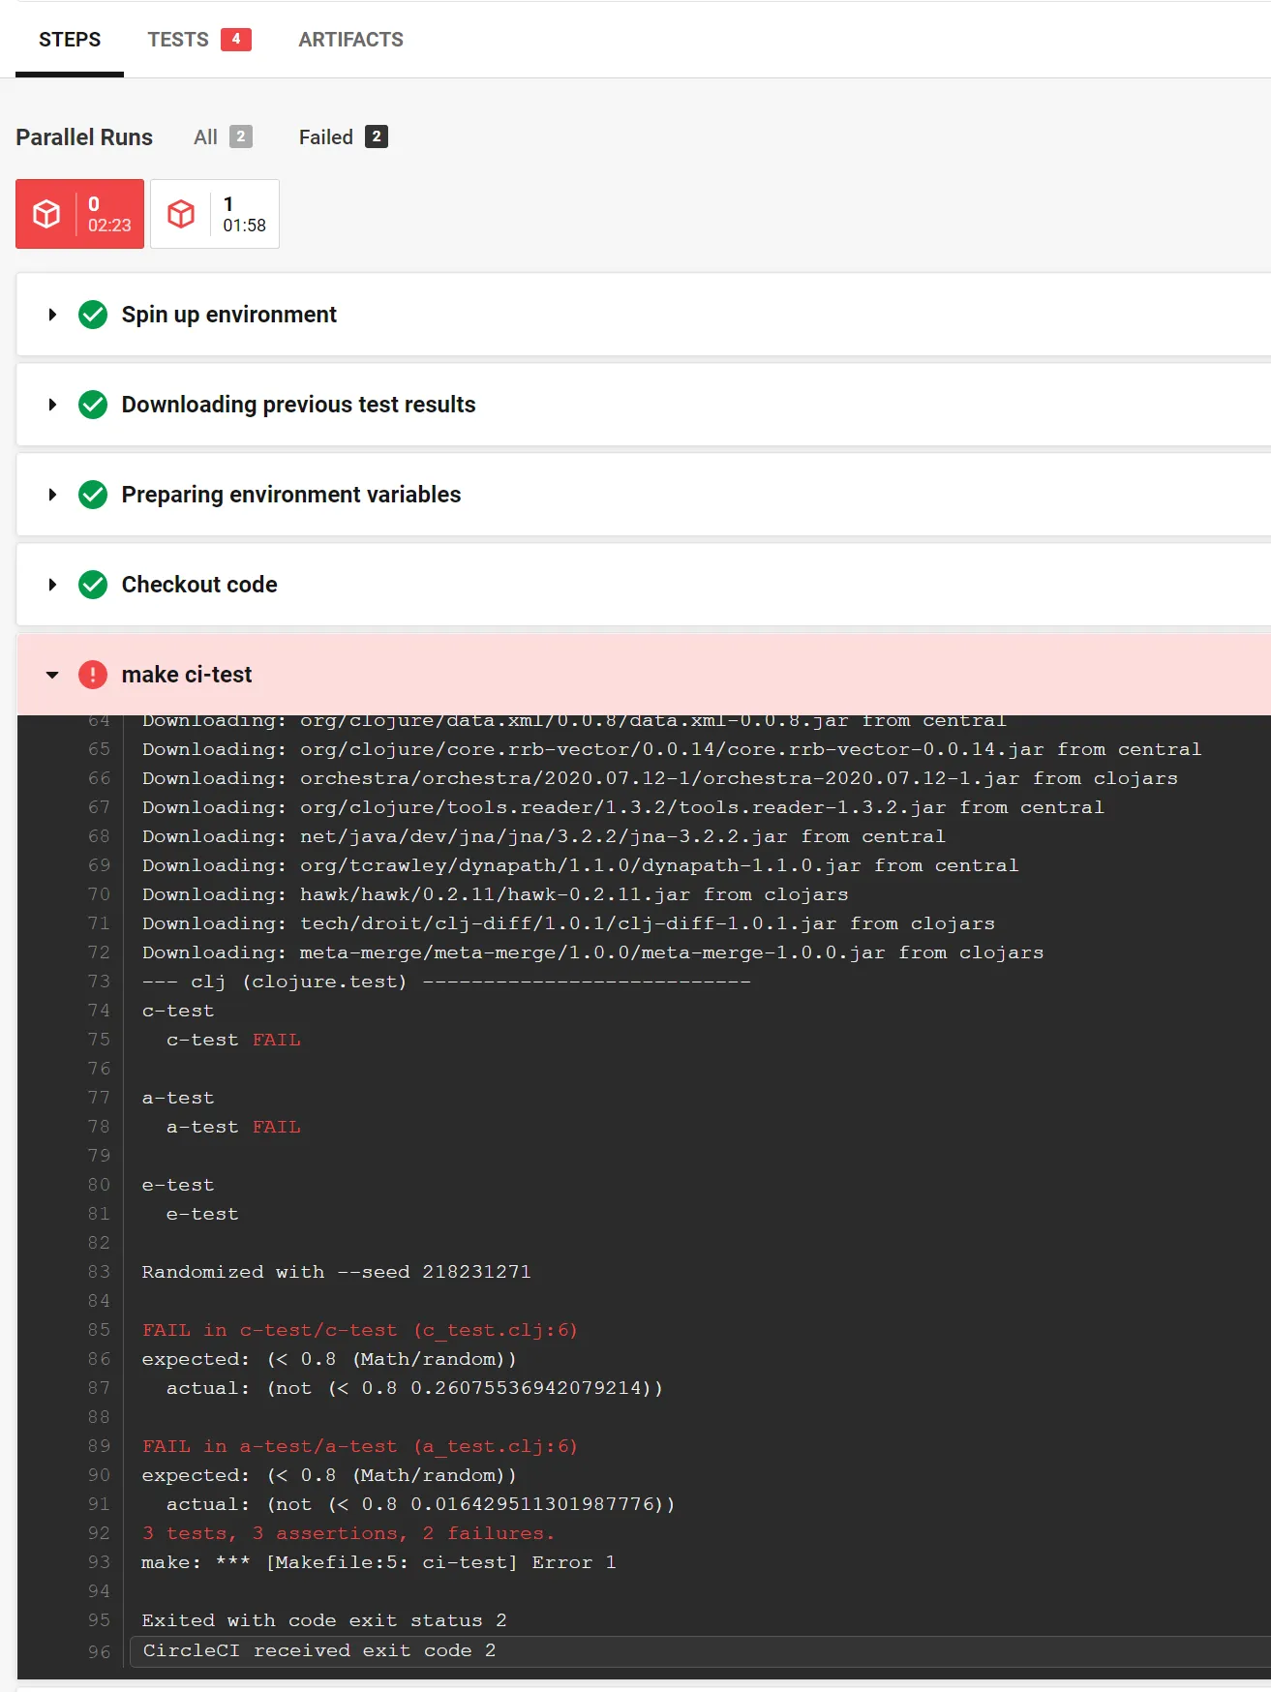Click log line 96 CircleCI received exit code
1271x1692 pixels.
point(319,1650)
